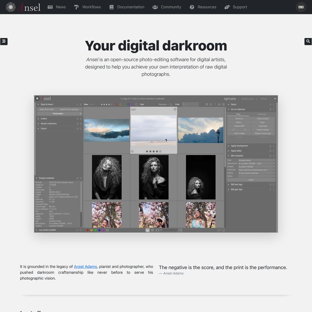Toggle the red color label filter
Image resolution: width=312 pixels, height=312 pixels.
coord(117,105)
